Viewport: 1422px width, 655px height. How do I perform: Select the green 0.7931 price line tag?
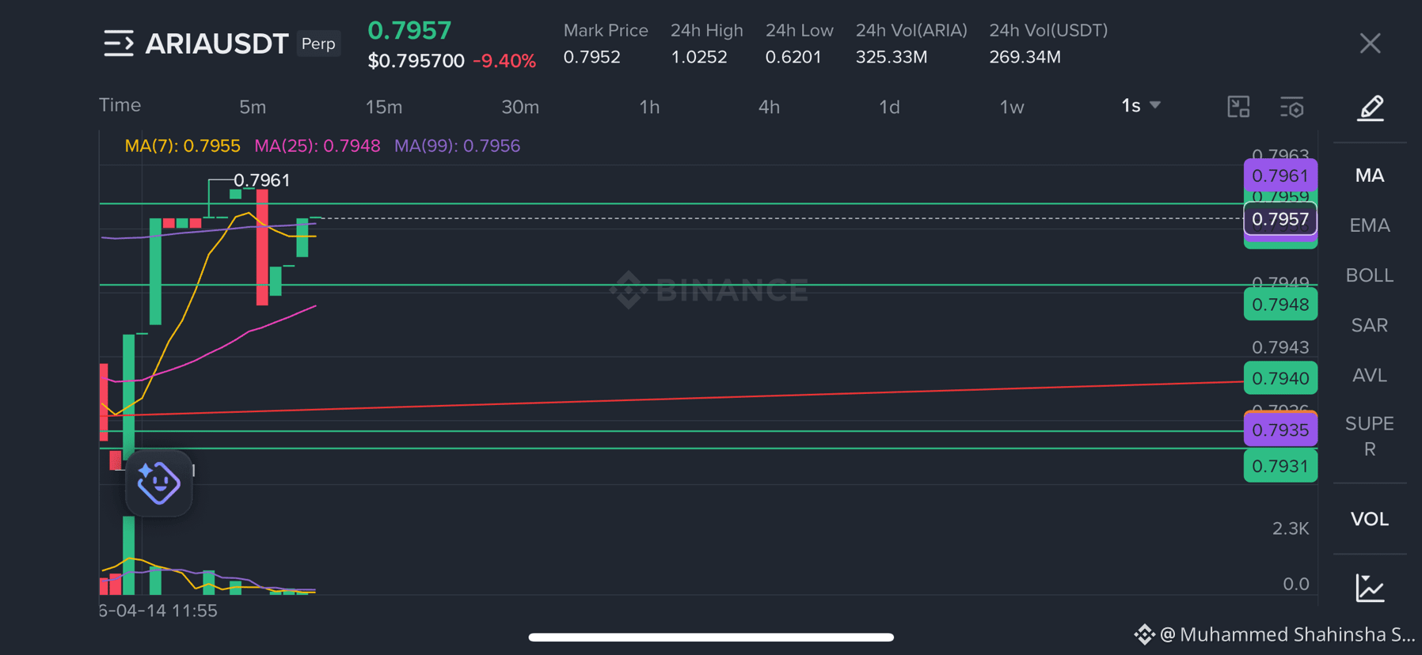coord(1280,466)
